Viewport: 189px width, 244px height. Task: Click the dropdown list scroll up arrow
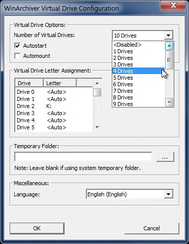[169, 46]
